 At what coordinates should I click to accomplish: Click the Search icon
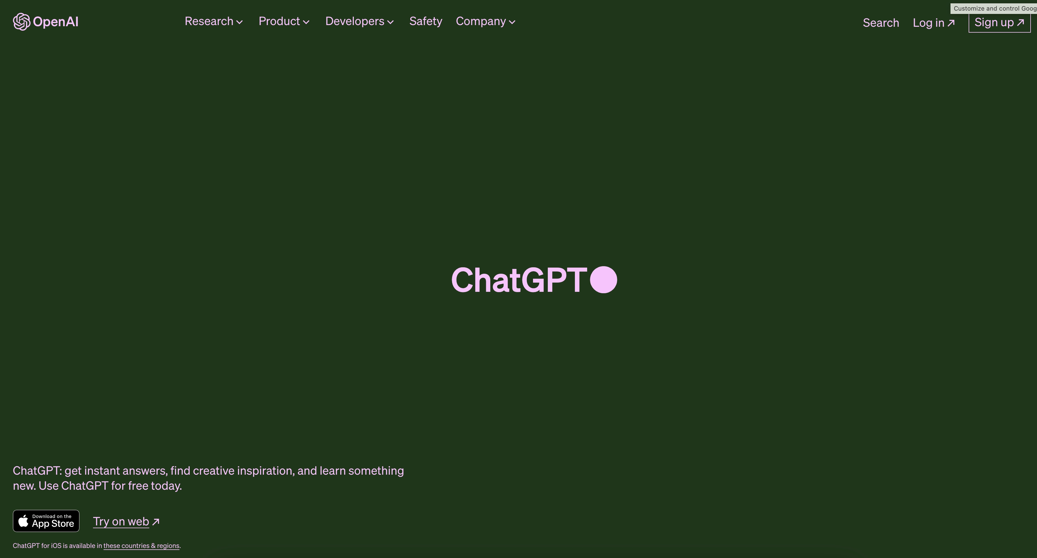click(x=881, y=21)
